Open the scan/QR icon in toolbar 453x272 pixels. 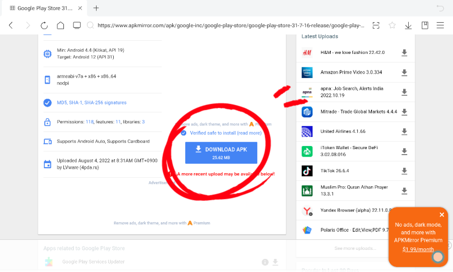coord(376,25)
